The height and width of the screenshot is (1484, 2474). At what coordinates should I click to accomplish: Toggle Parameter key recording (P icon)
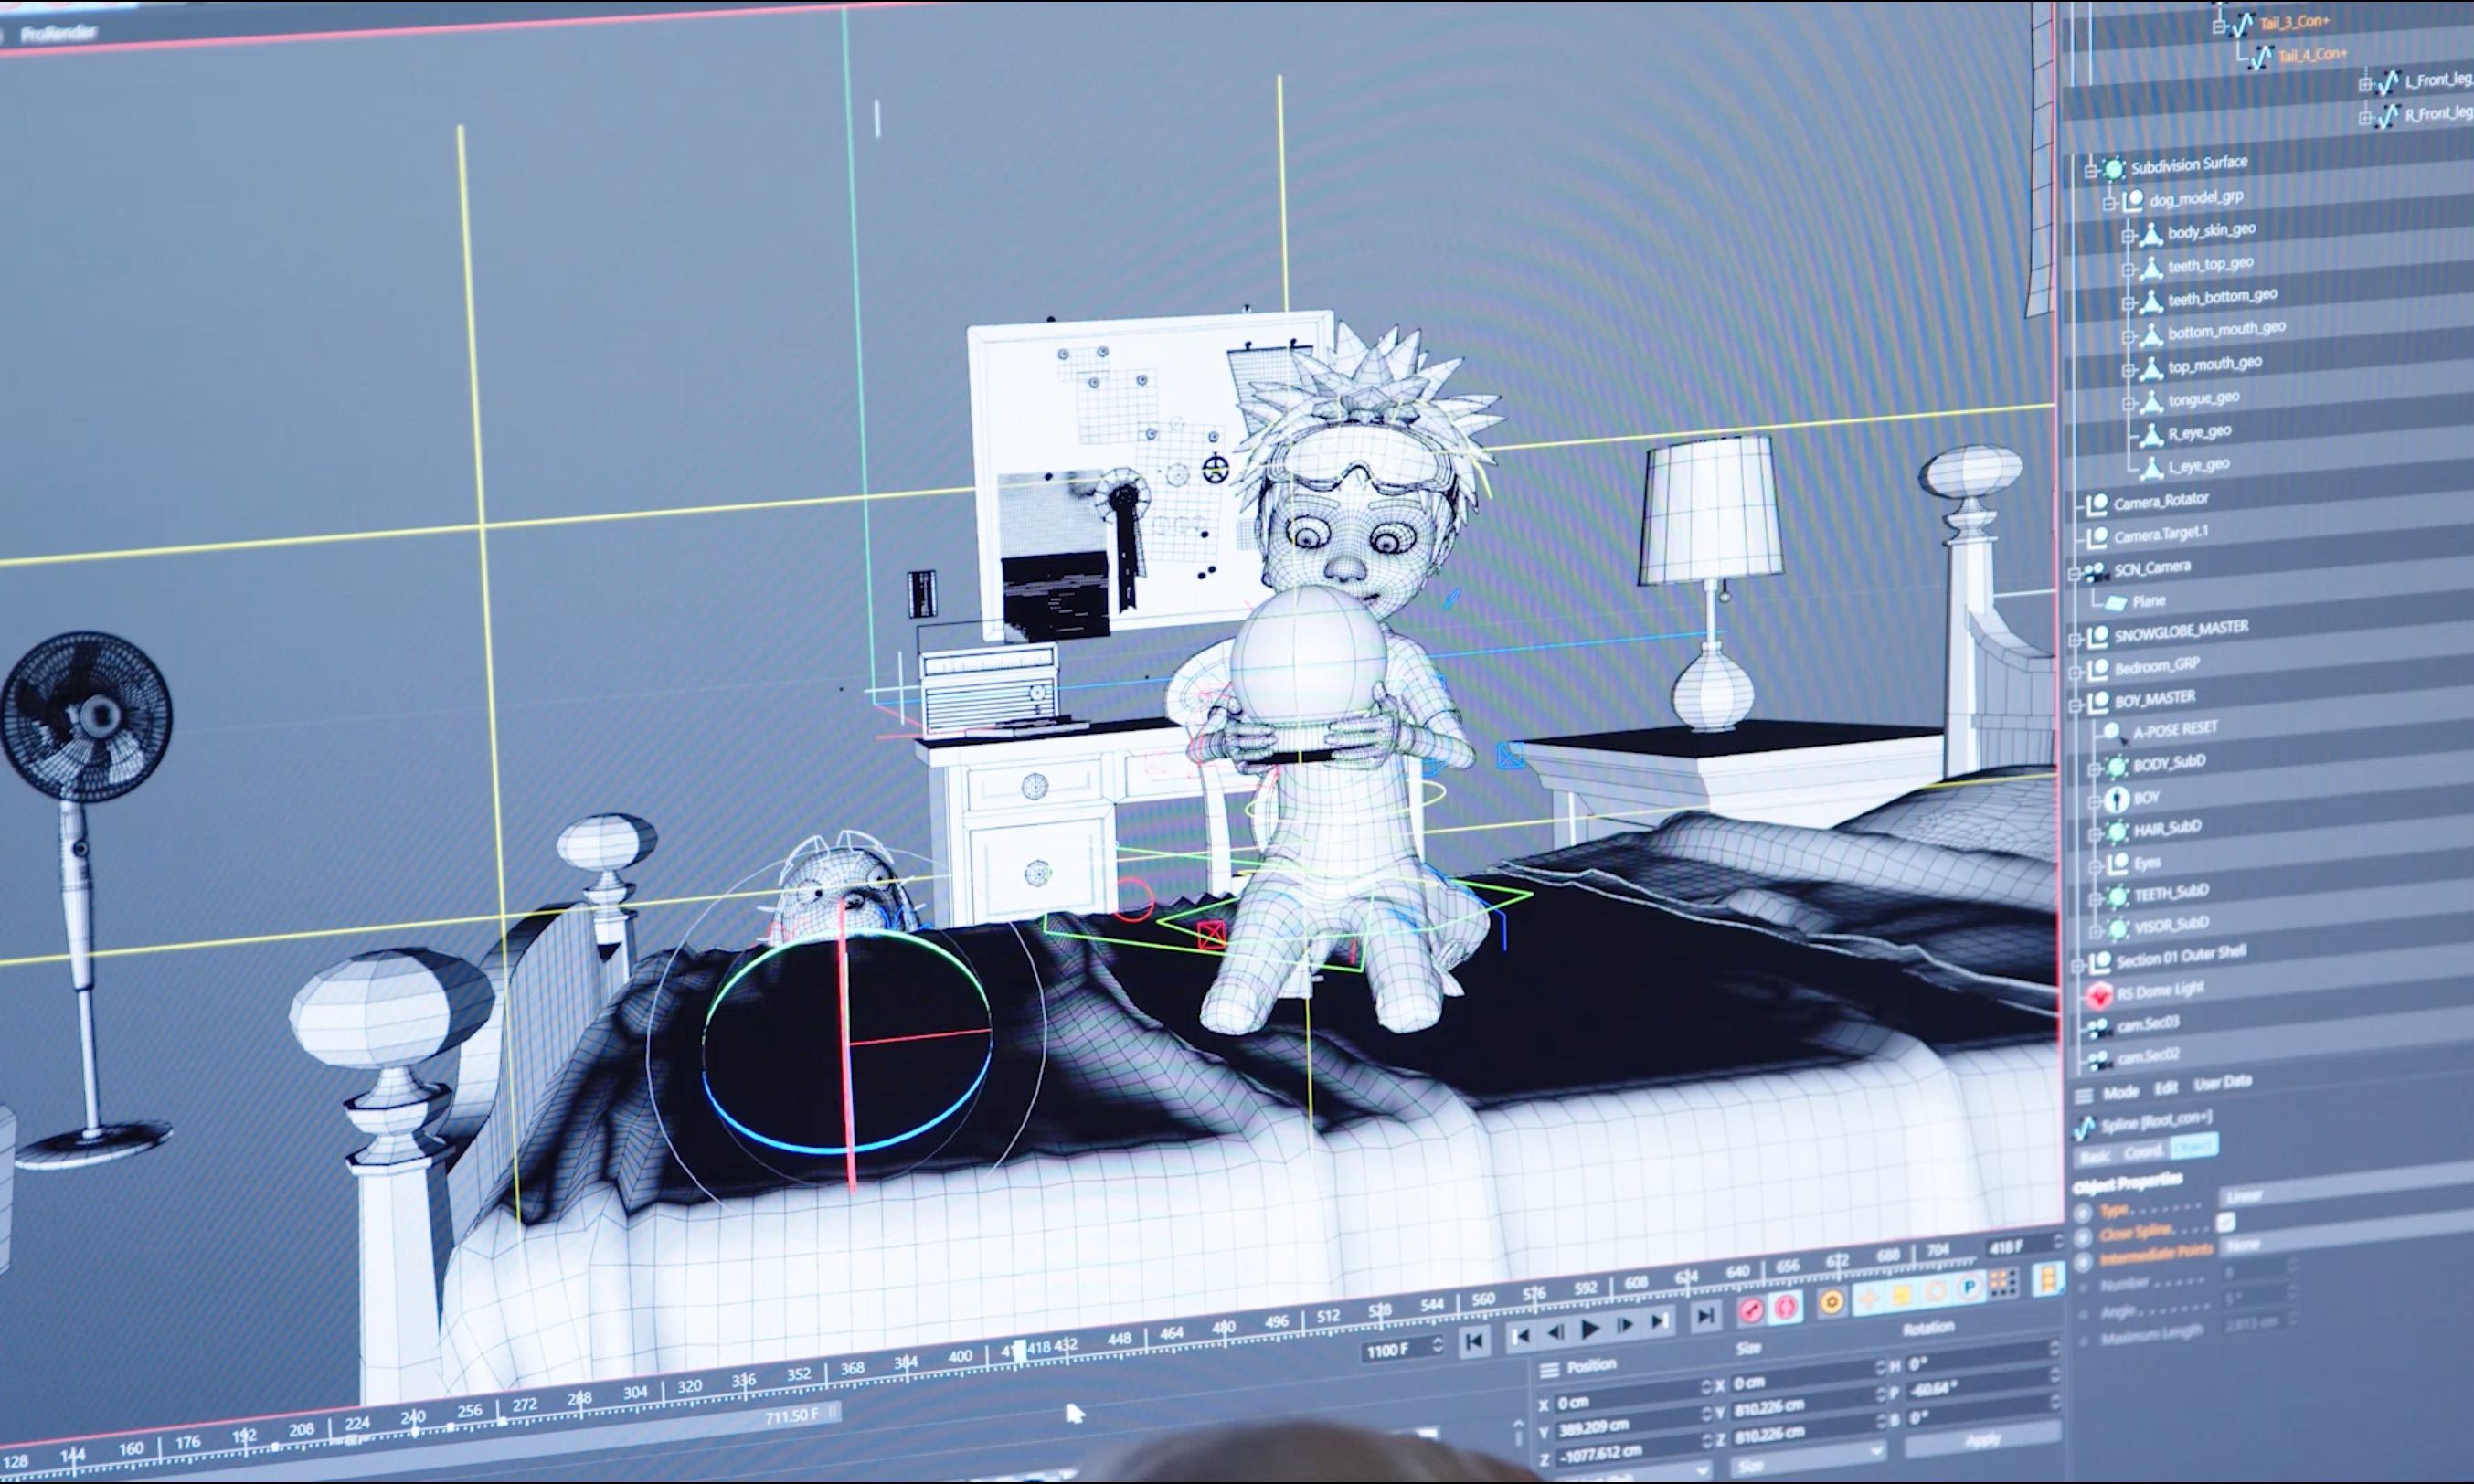[x=1969, y=1287]
